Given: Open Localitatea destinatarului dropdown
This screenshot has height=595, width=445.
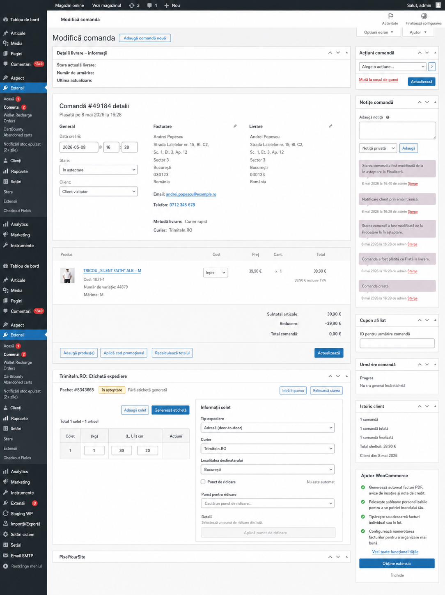Looking at the screenshot, I should [268, 470].
